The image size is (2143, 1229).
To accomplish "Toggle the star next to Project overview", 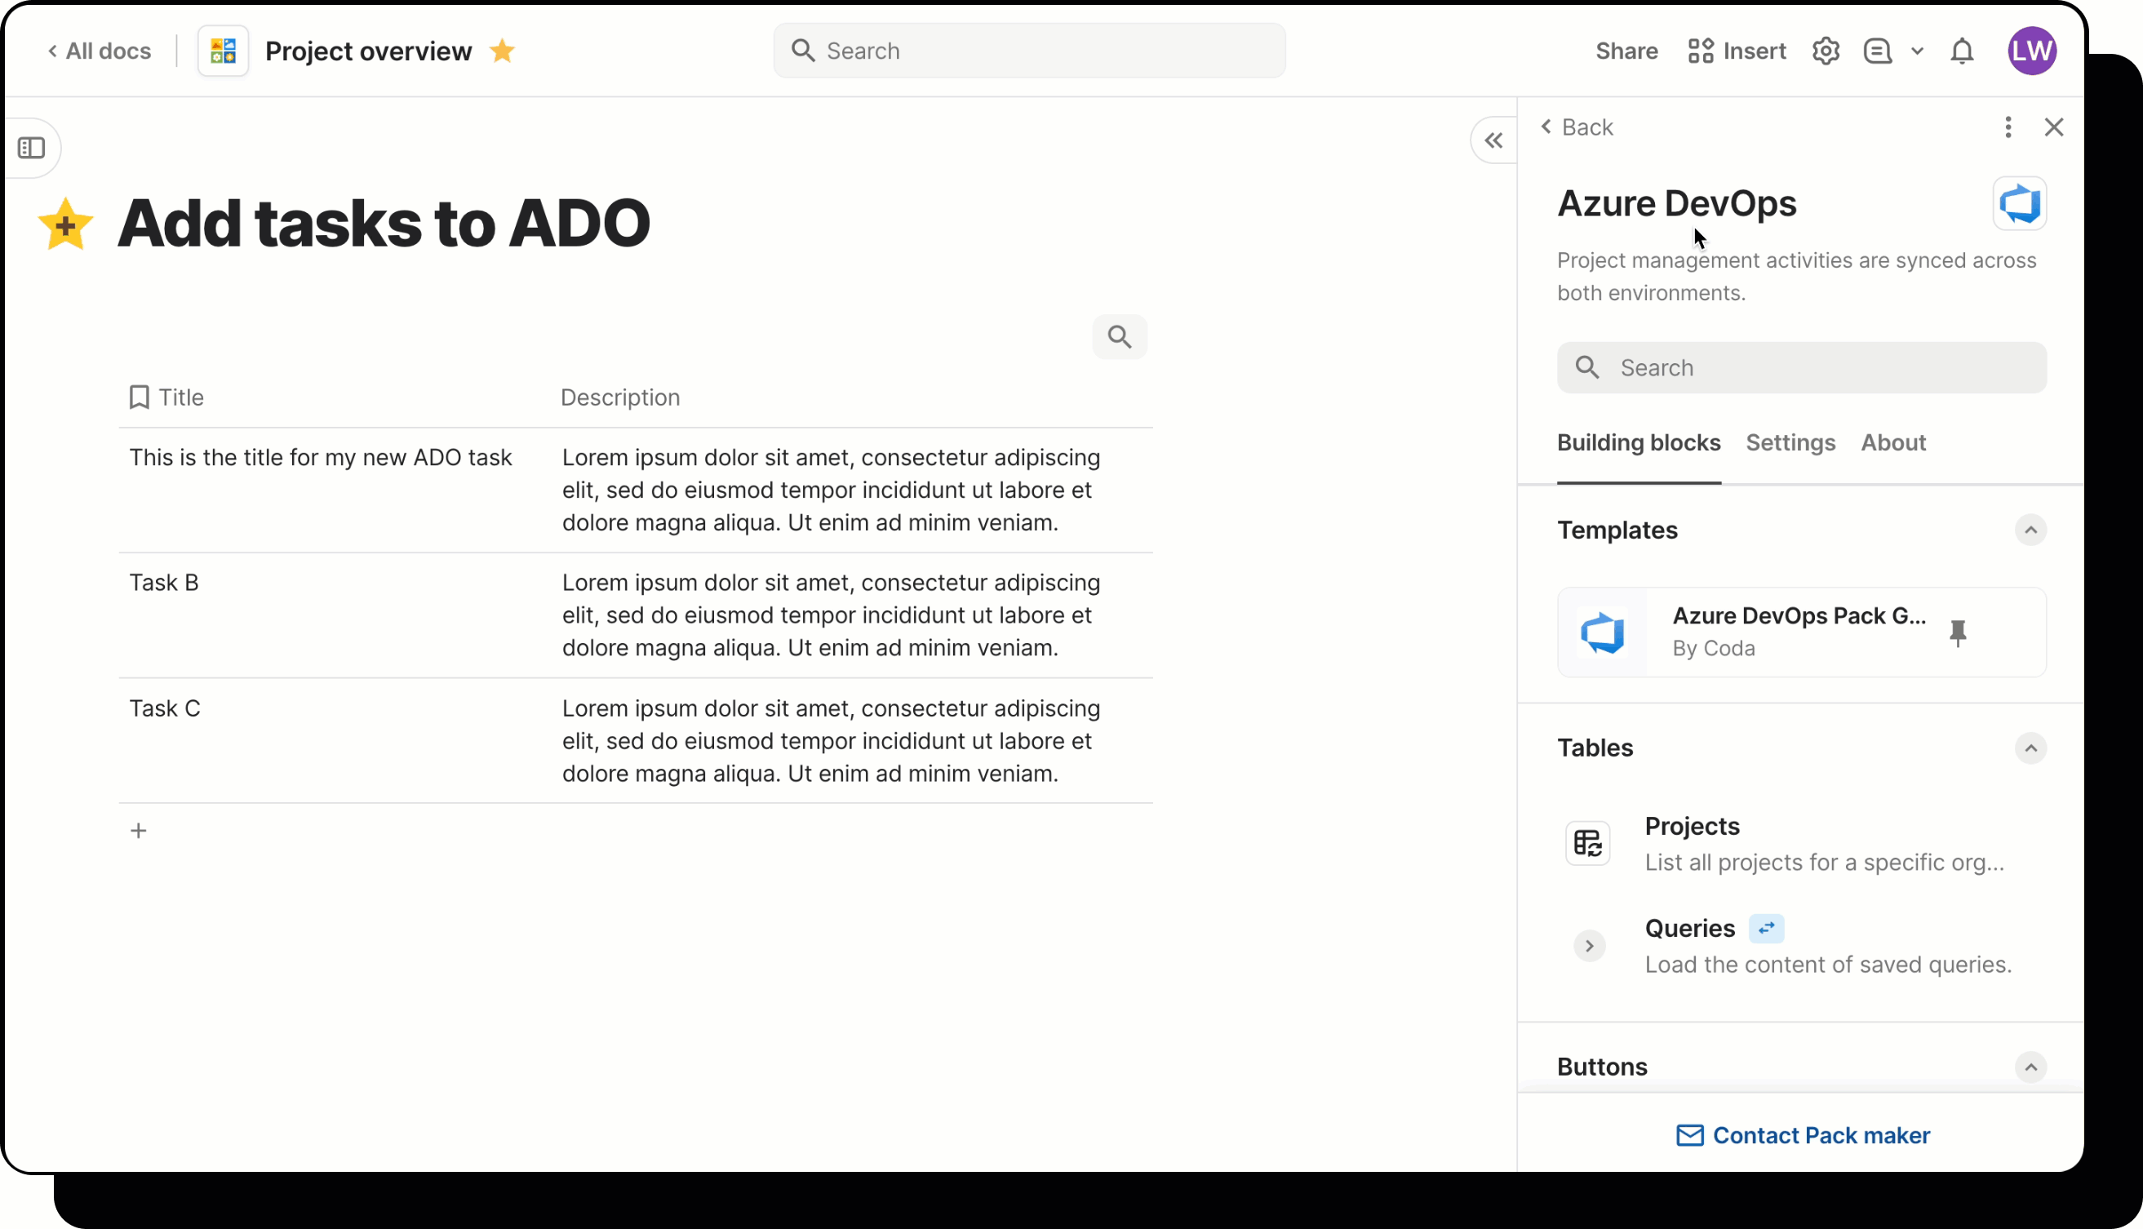I will click(x=501, y=51).
